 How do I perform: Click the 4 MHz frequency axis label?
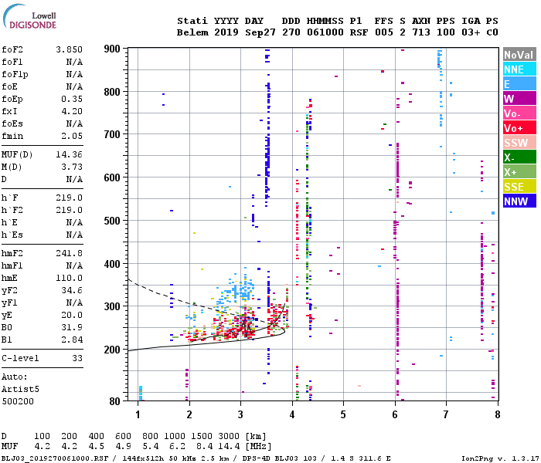pos(292,414)
